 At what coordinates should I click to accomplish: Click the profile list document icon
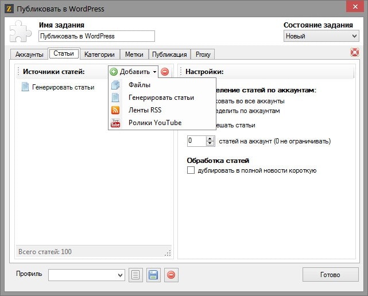(135, 275)
